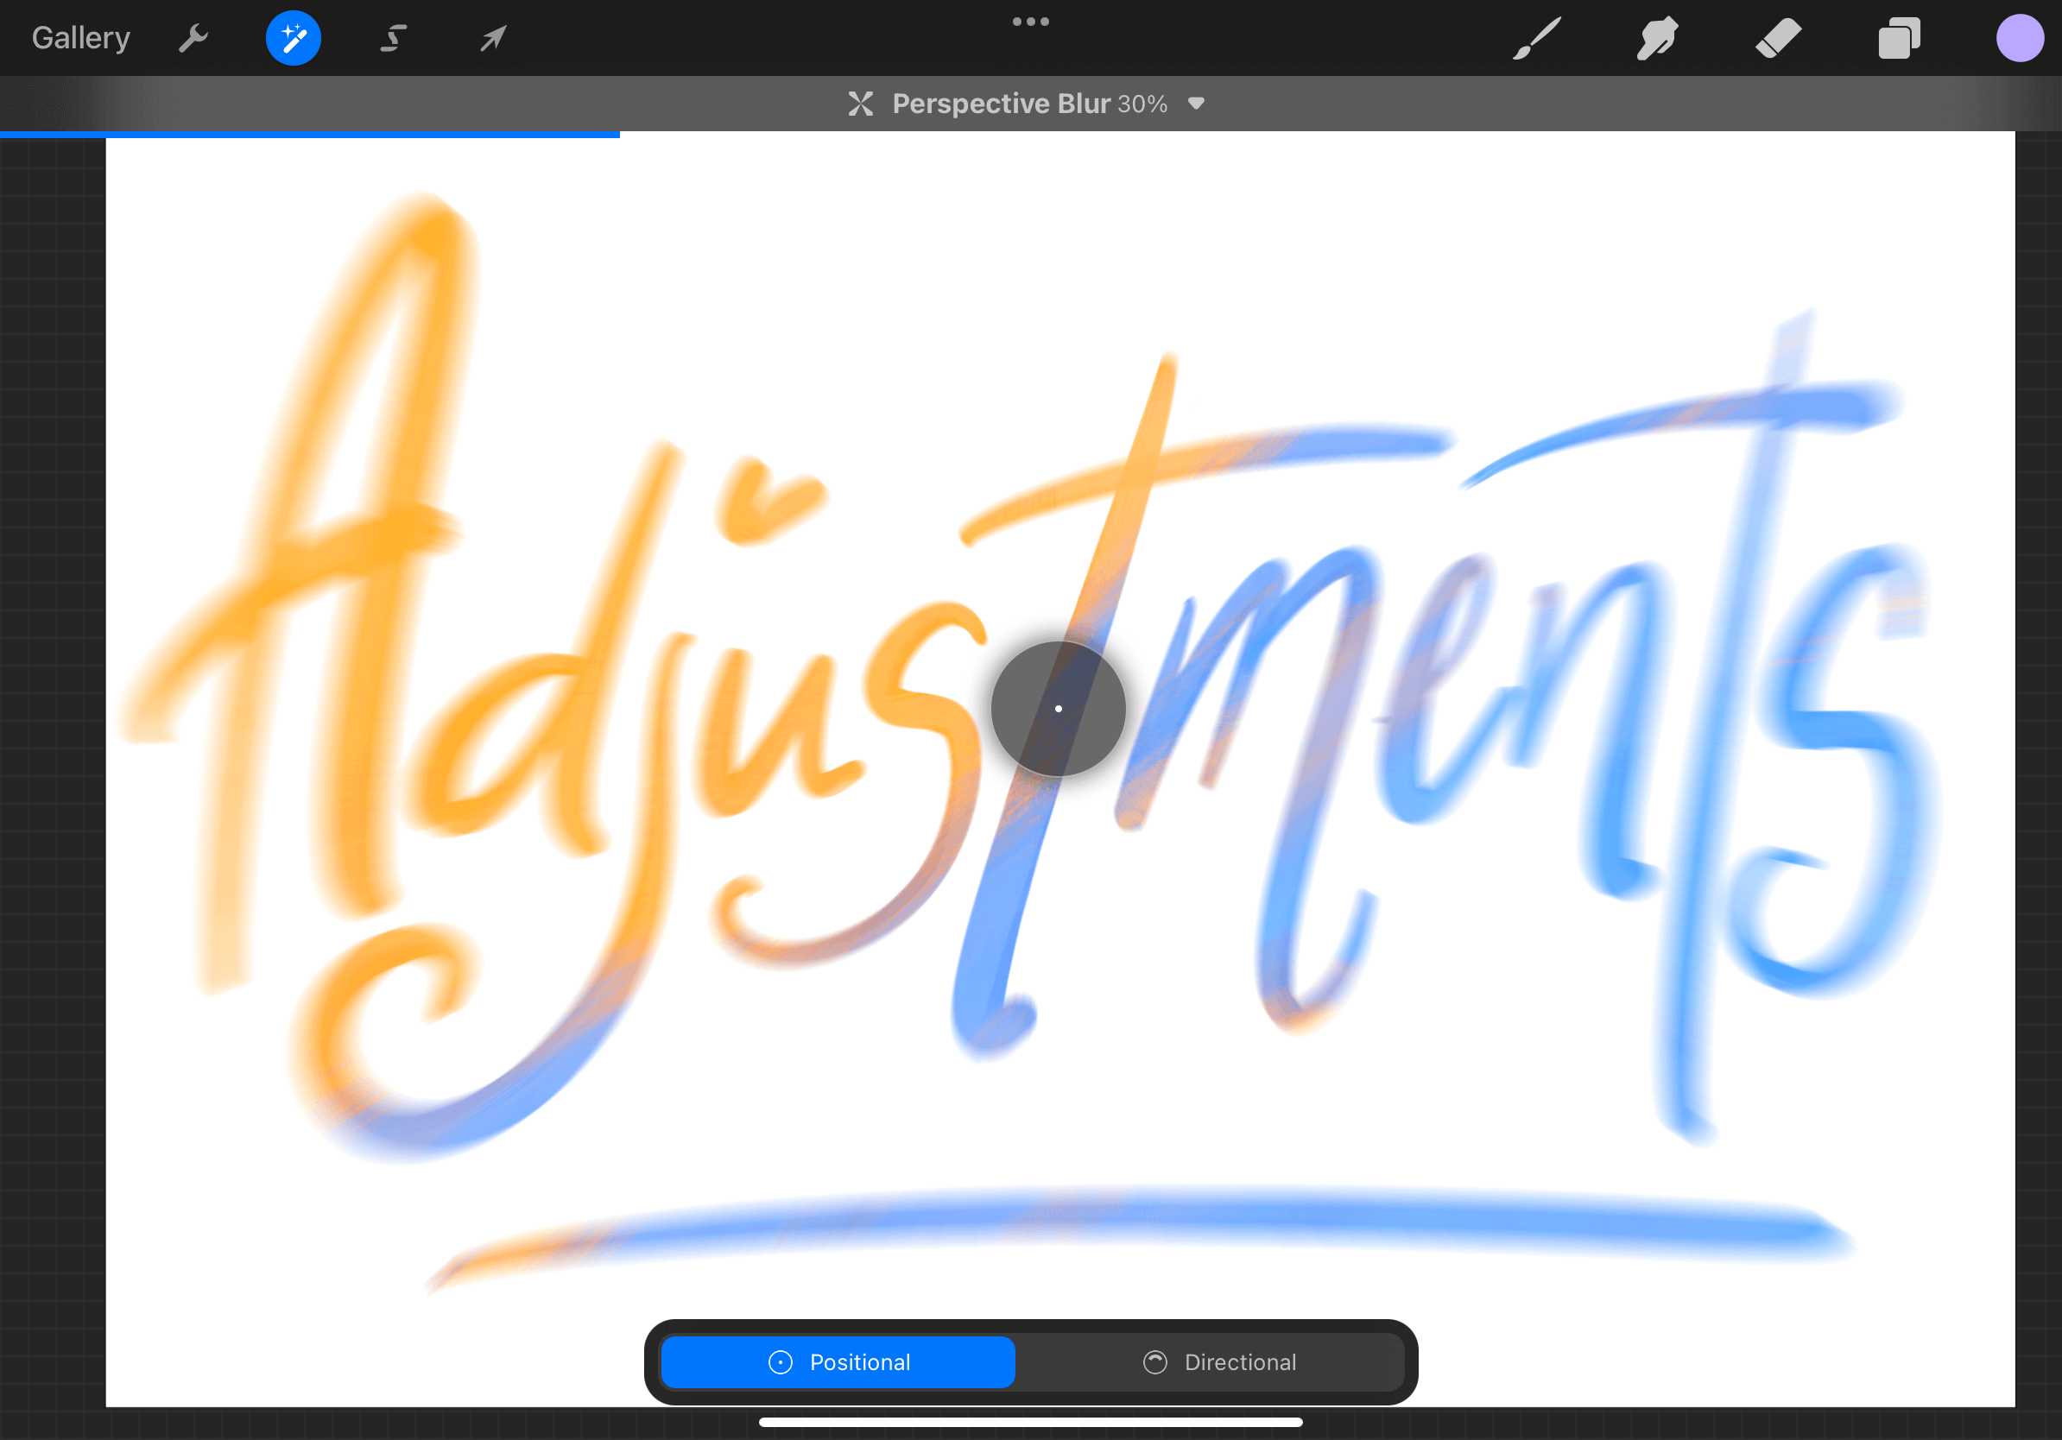Tap the home indicator bar at the bottom
Screen dimensions: 2062x1440
1030,1422
